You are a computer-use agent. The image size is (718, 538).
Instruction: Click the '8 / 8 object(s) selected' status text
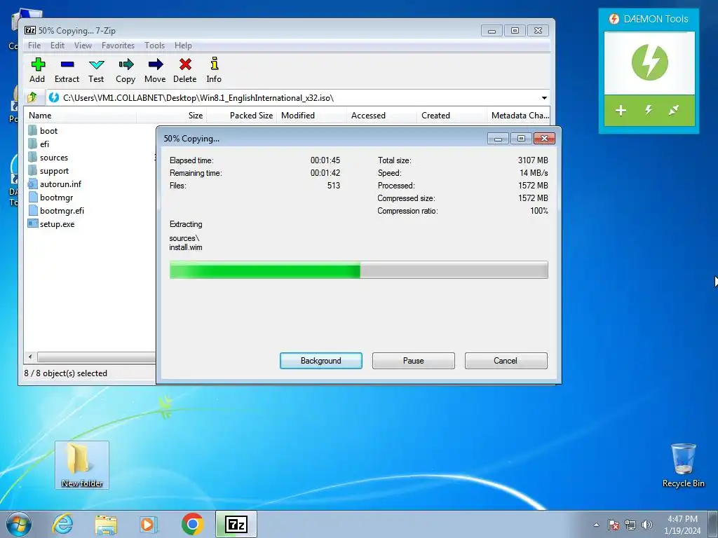pyautogui.click(x=65, y=373)
